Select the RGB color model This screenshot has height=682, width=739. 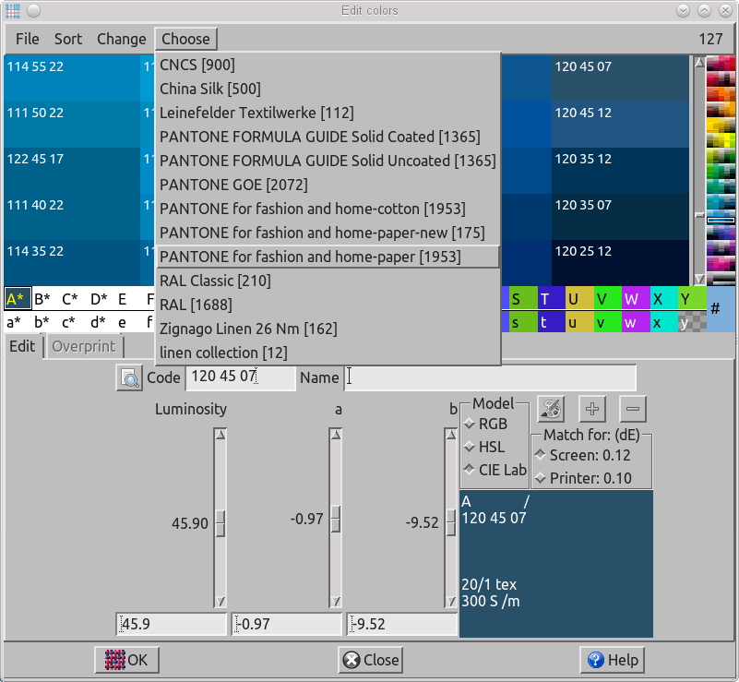tap(486, 425)
